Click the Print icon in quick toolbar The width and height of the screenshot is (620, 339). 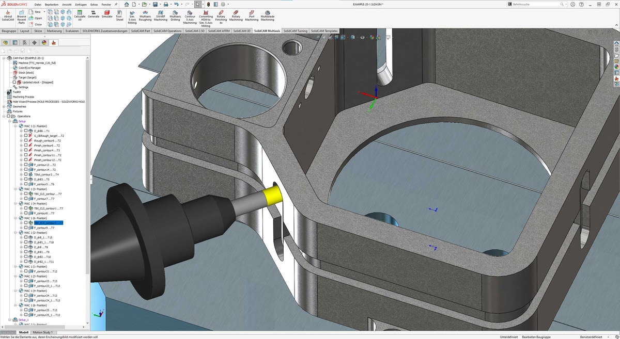click(x=165, y=4)
